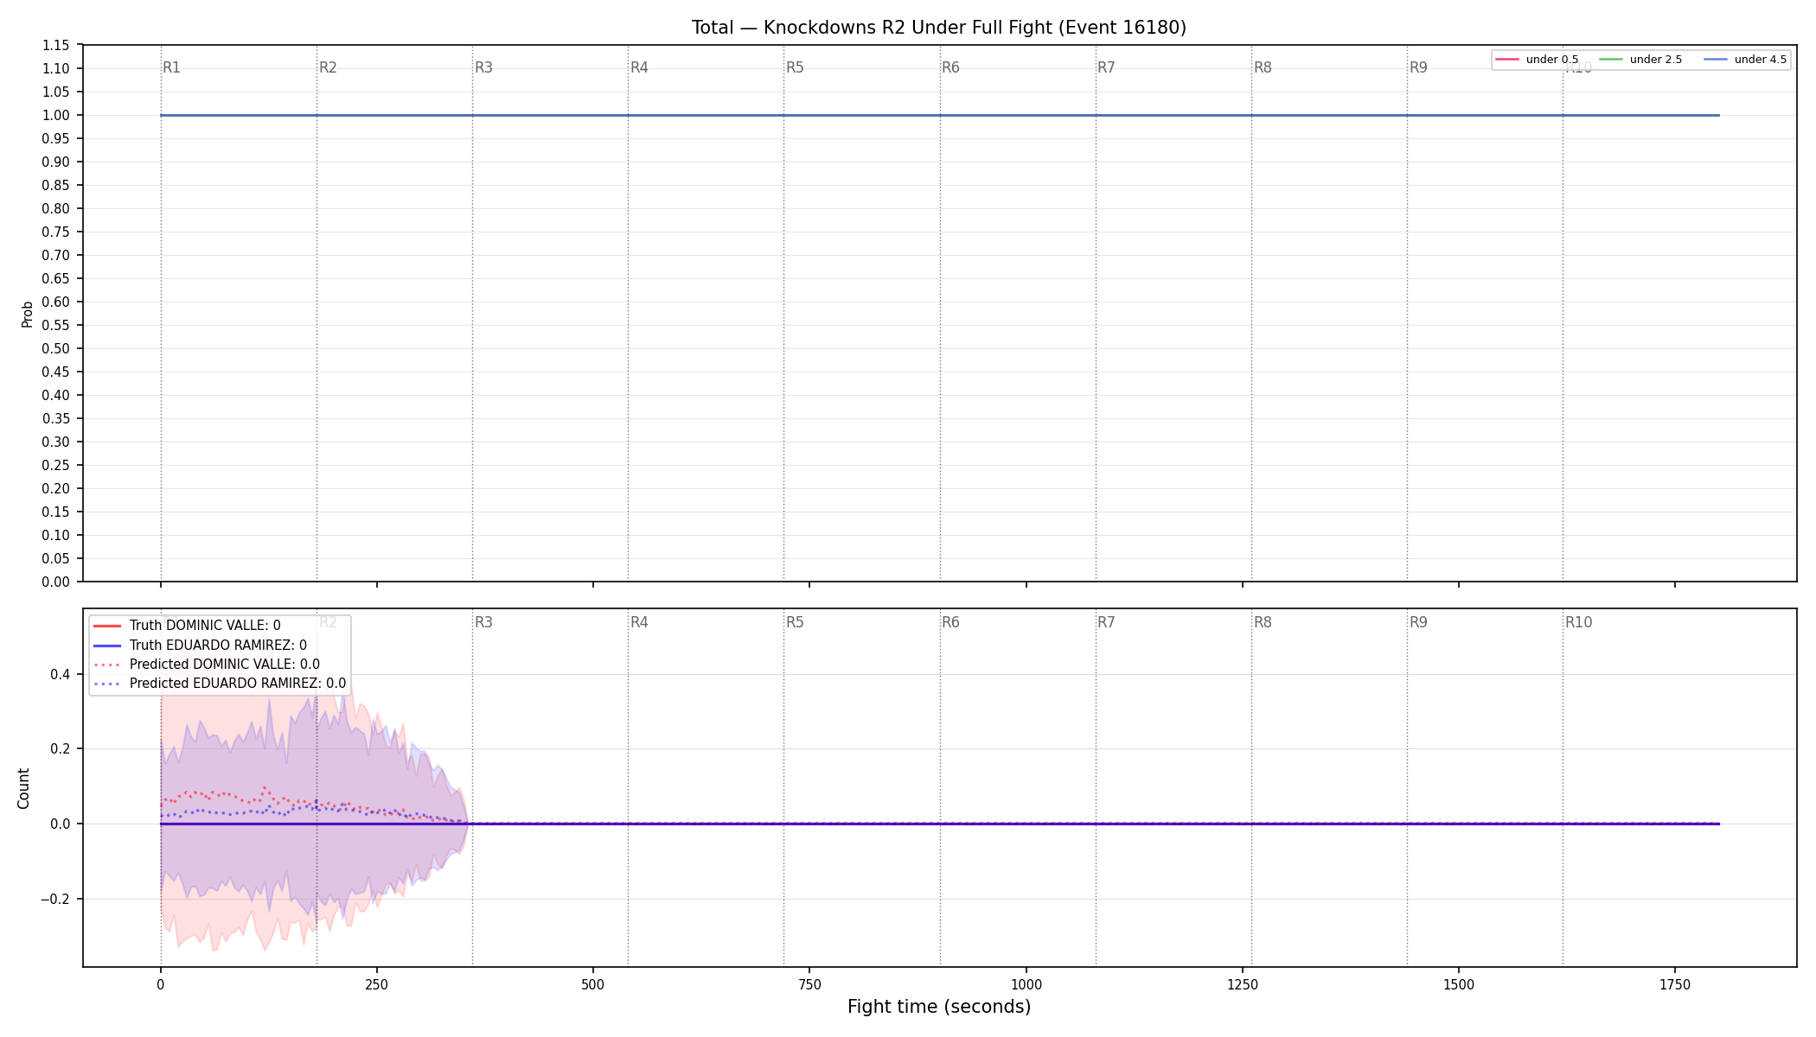Screen dimensions: 1816x1037
Task: Click the R9 round label in the Count chart
Action: 1418,622
